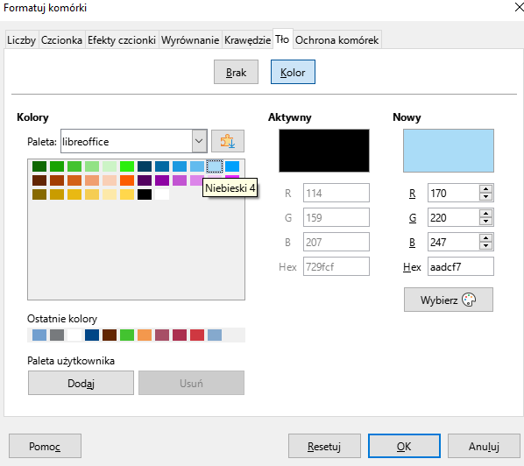This screenshot has height=466, width=524.
Task: Decrease the G value with down arrow
Action: (486, 221)
